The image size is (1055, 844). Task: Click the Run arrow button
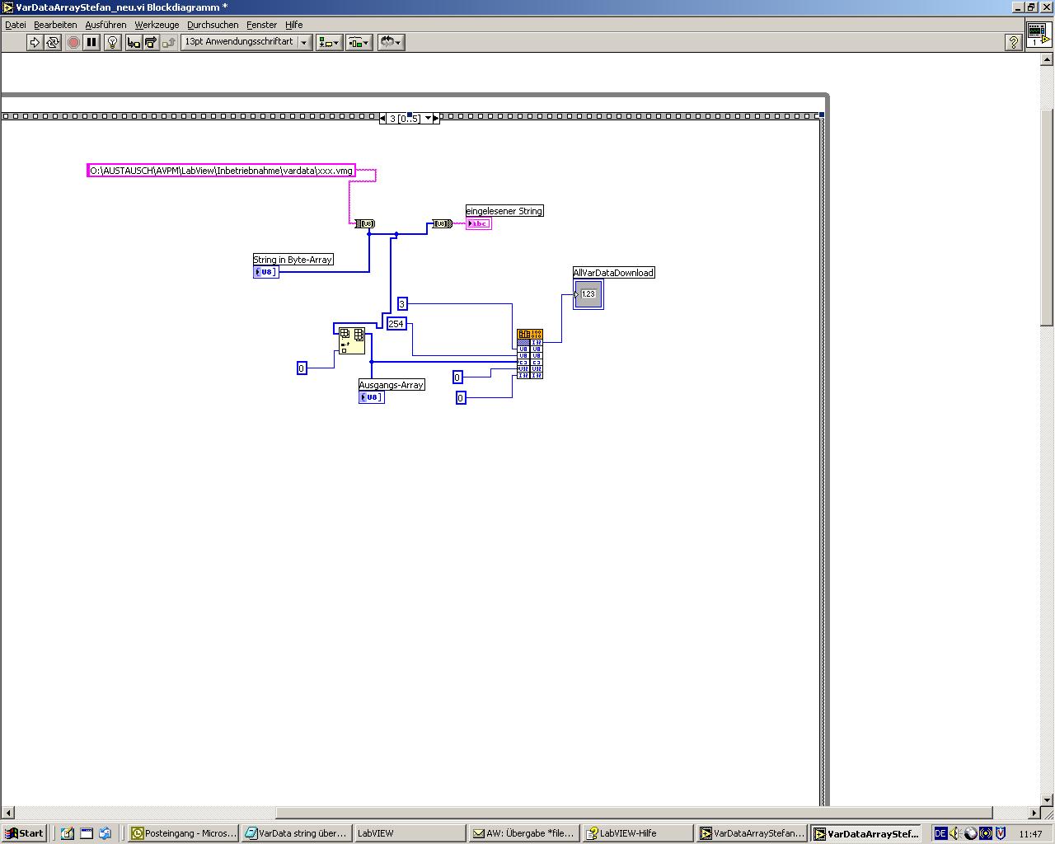(x=35, y=42)
